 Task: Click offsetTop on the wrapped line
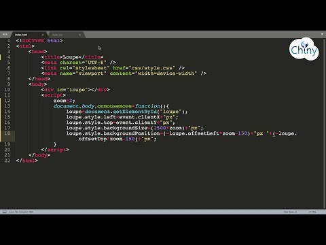92,139
